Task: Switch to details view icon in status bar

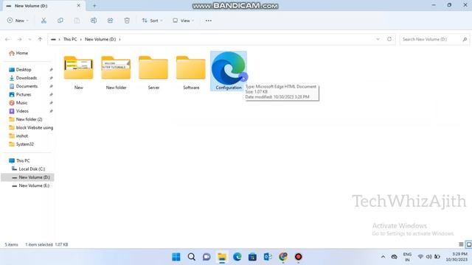Action: tap(461, 244)
